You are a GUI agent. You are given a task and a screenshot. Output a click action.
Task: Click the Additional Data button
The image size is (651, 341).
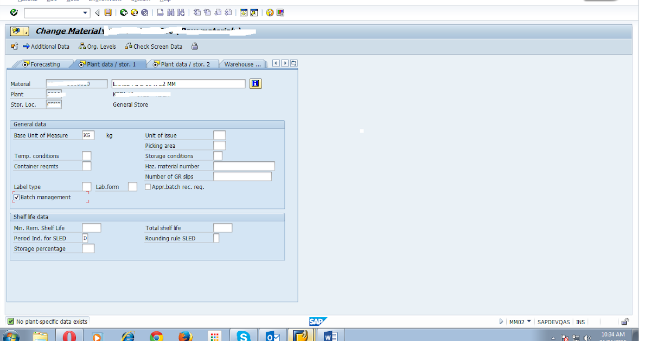coord(47,47)
